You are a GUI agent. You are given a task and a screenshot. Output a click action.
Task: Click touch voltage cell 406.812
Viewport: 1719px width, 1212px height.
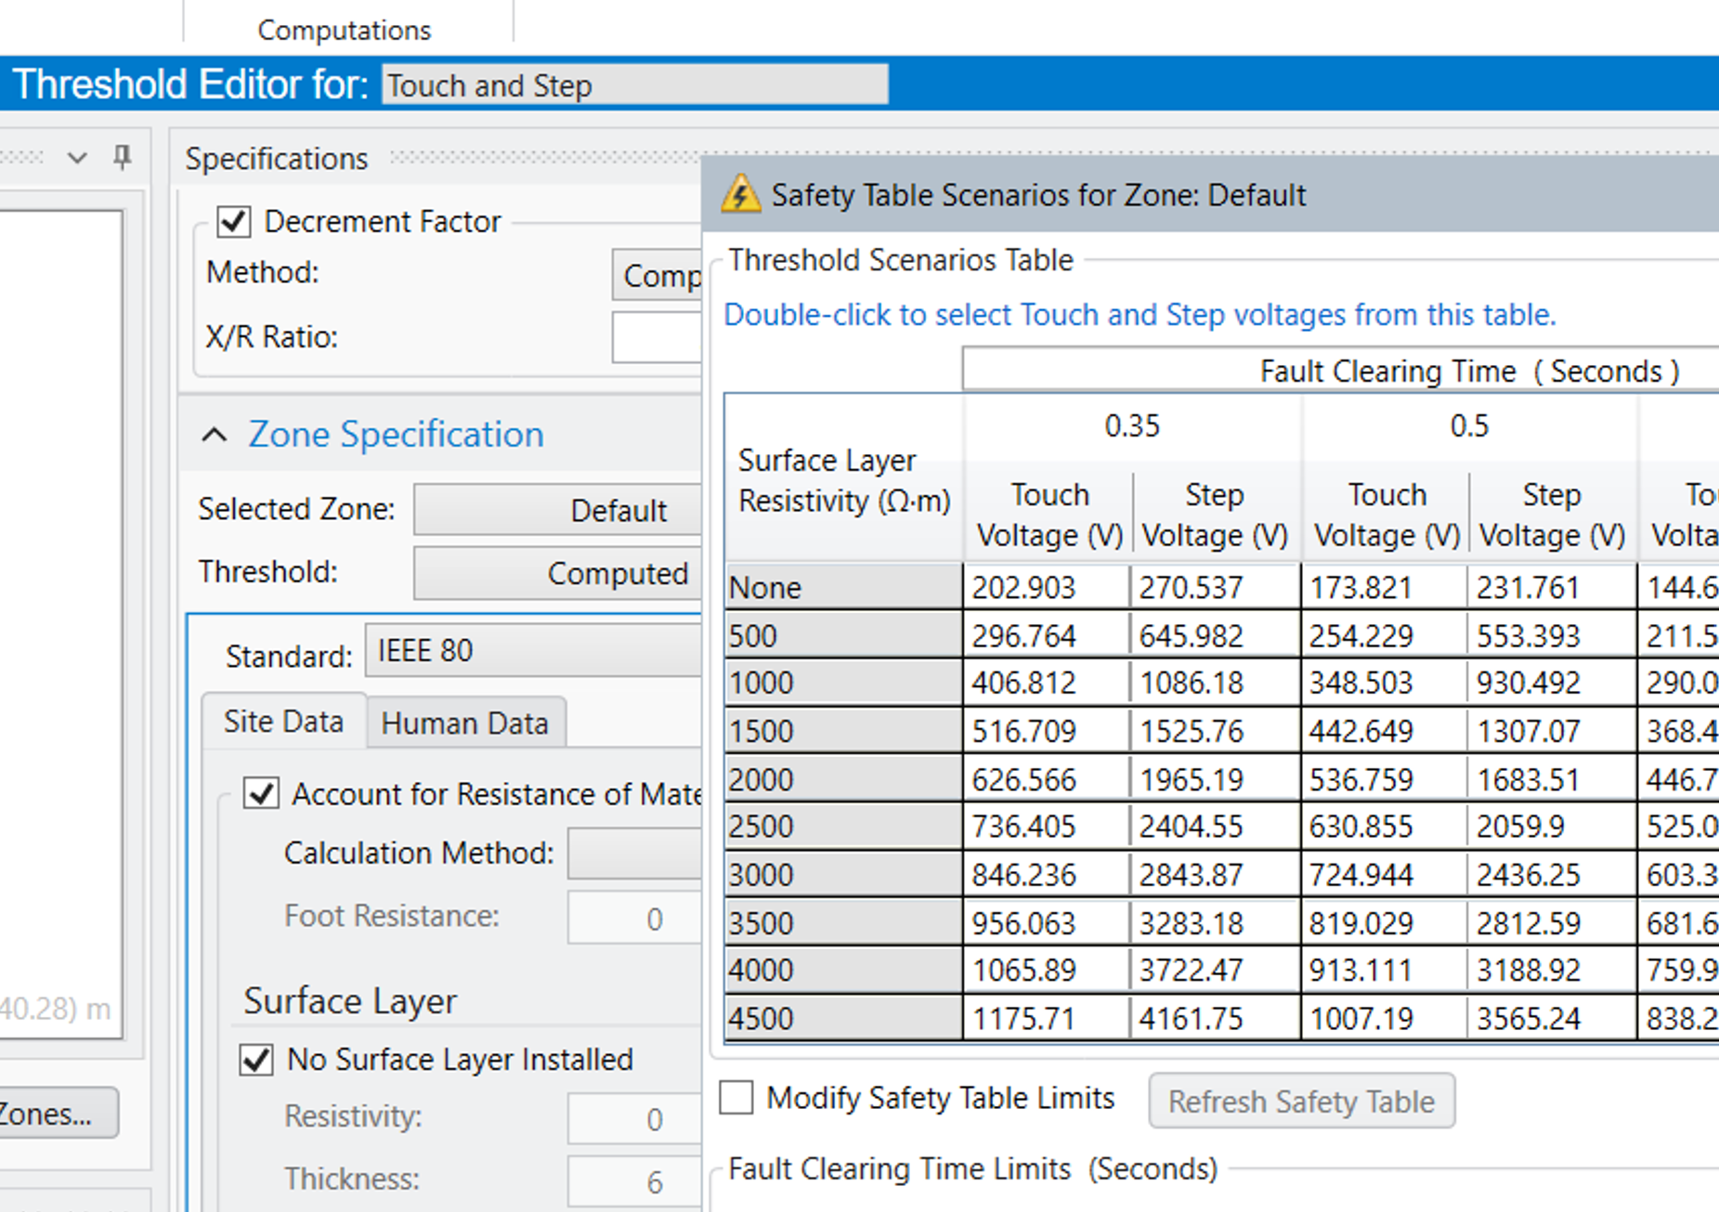(1048, 683)
